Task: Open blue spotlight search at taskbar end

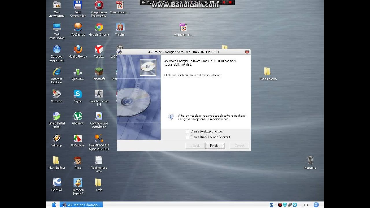Action: (316, 205)
